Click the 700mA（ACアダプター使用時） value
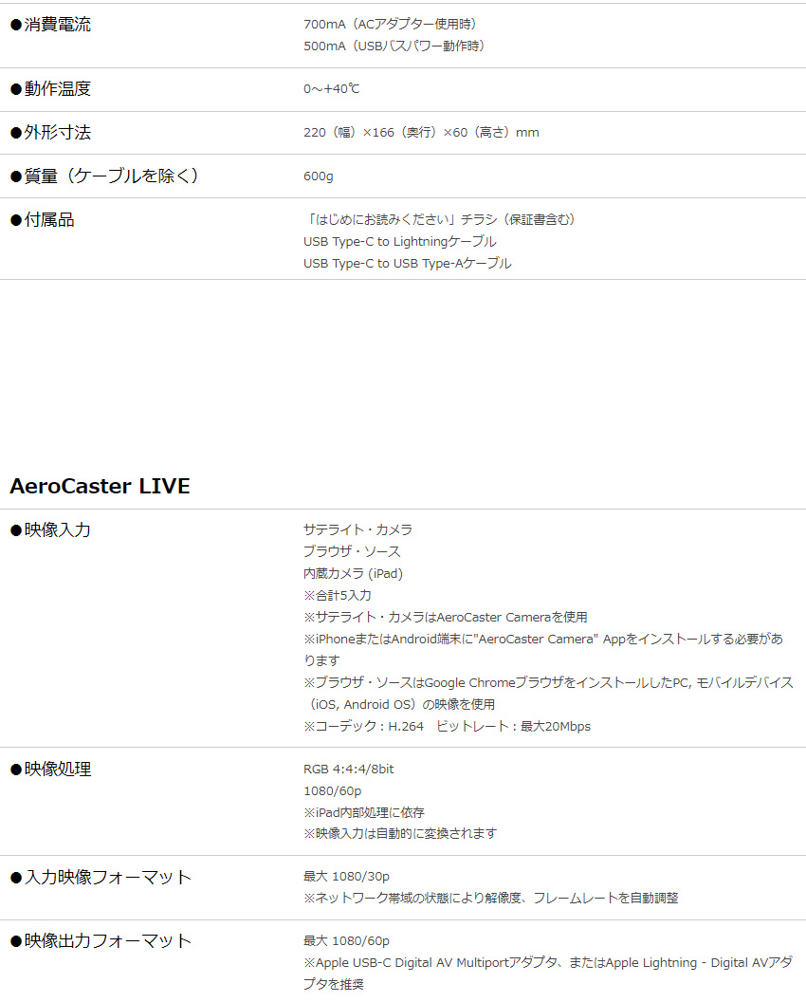806x1002 pixels. [391, 25]
